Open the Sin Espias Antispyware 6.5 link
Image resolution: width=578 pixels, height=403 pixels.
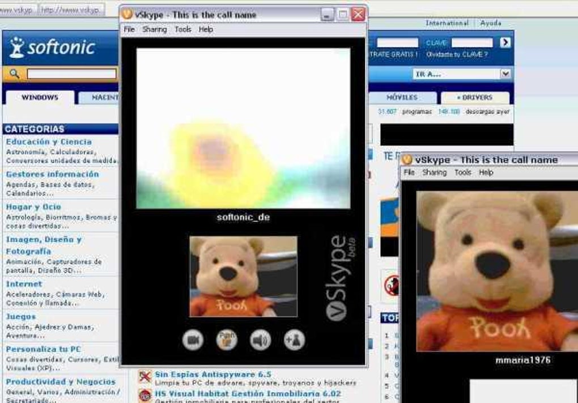point(213,374)
